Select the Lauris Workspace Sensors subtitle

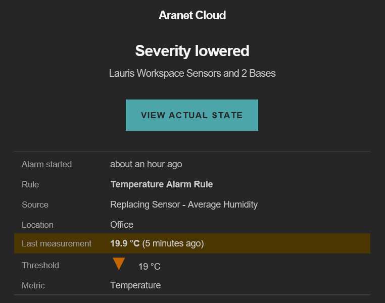(192, 73)
